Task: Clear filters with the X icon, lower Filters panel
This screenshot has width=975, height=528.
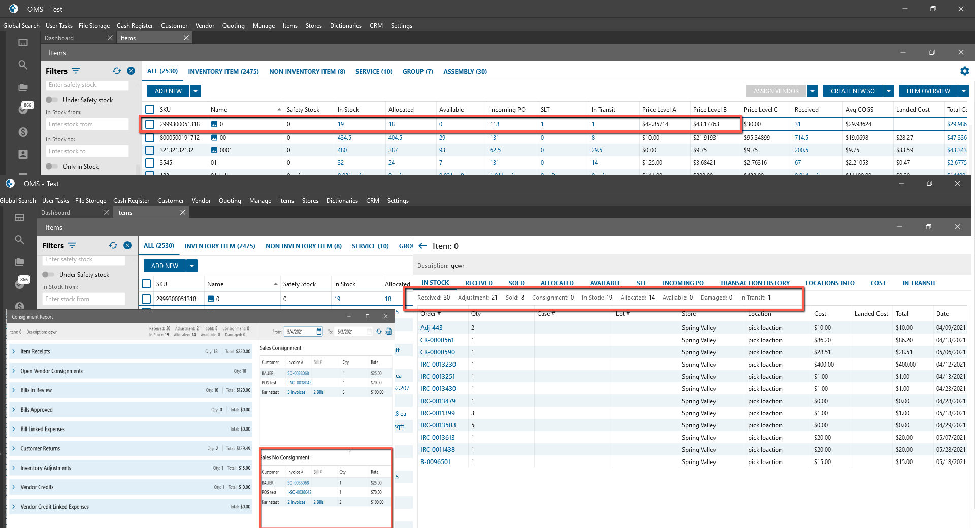Action: click(x=127, y=246)
